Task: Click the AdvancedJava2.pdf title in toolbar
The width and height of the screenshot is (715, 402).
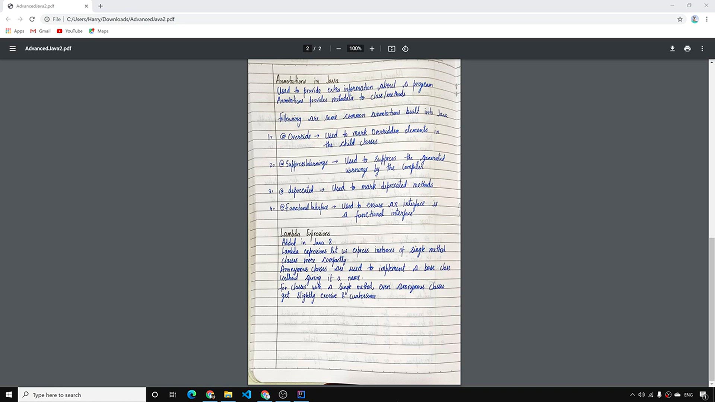Action: (48, 48)
